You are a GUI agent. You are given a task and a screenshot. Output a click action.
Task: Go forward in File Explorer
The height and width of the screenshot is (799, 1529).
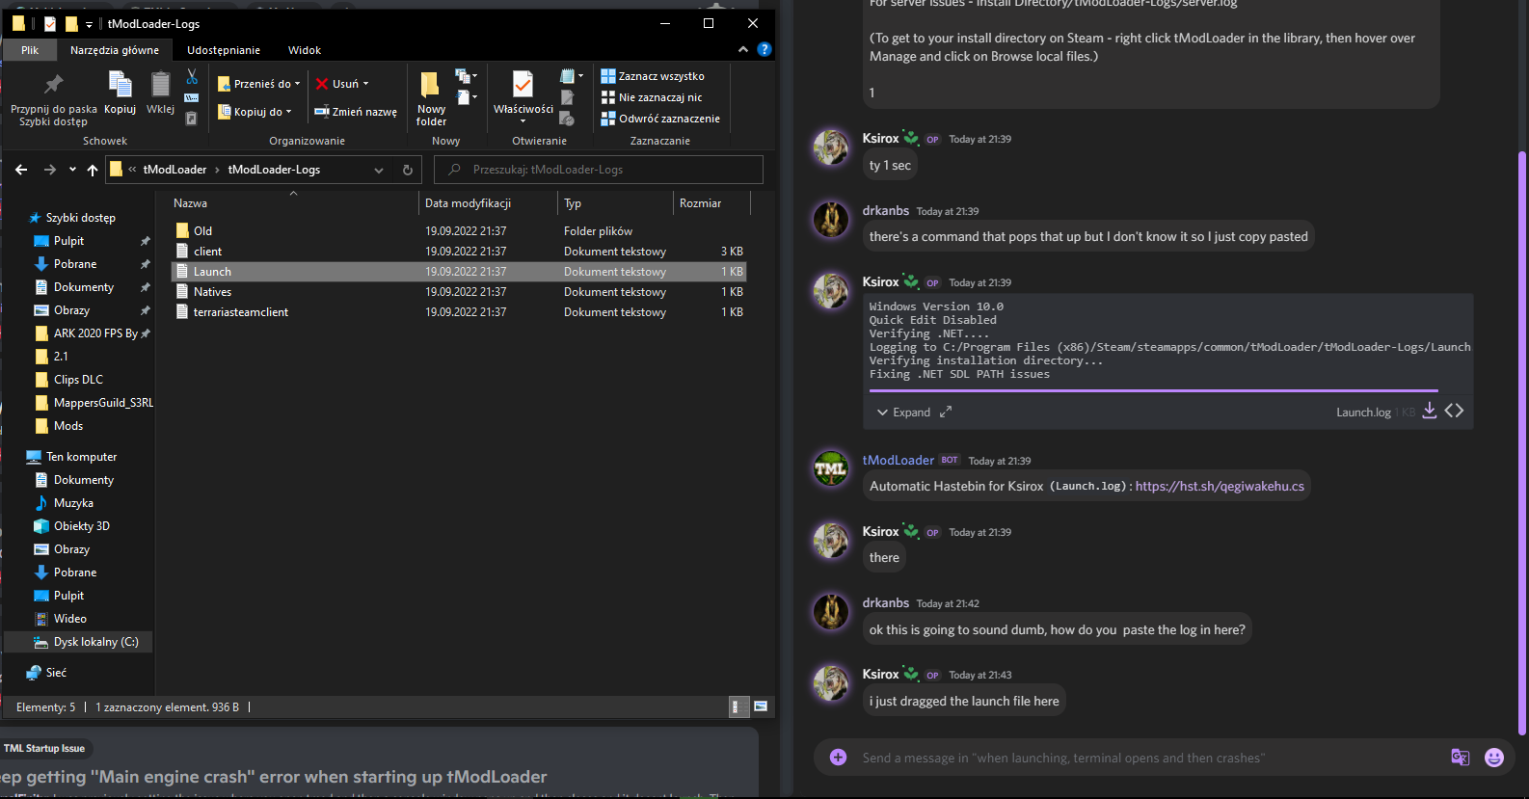tap(49, 170)
